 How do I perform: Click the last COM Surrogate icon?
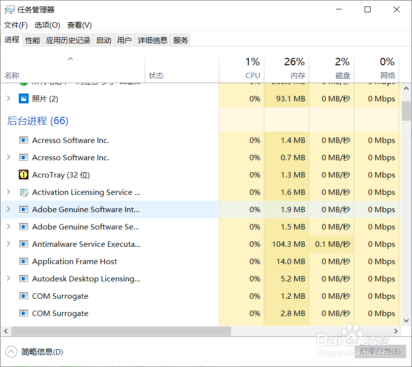pyautogui.click(x=24, y=314)
